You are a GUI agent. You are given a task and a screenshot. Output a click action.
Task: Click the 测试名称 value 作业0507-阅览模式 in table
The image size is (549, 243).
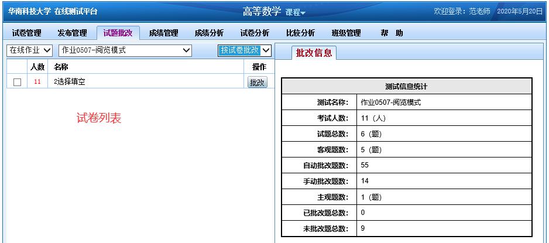tap(391, 102)
